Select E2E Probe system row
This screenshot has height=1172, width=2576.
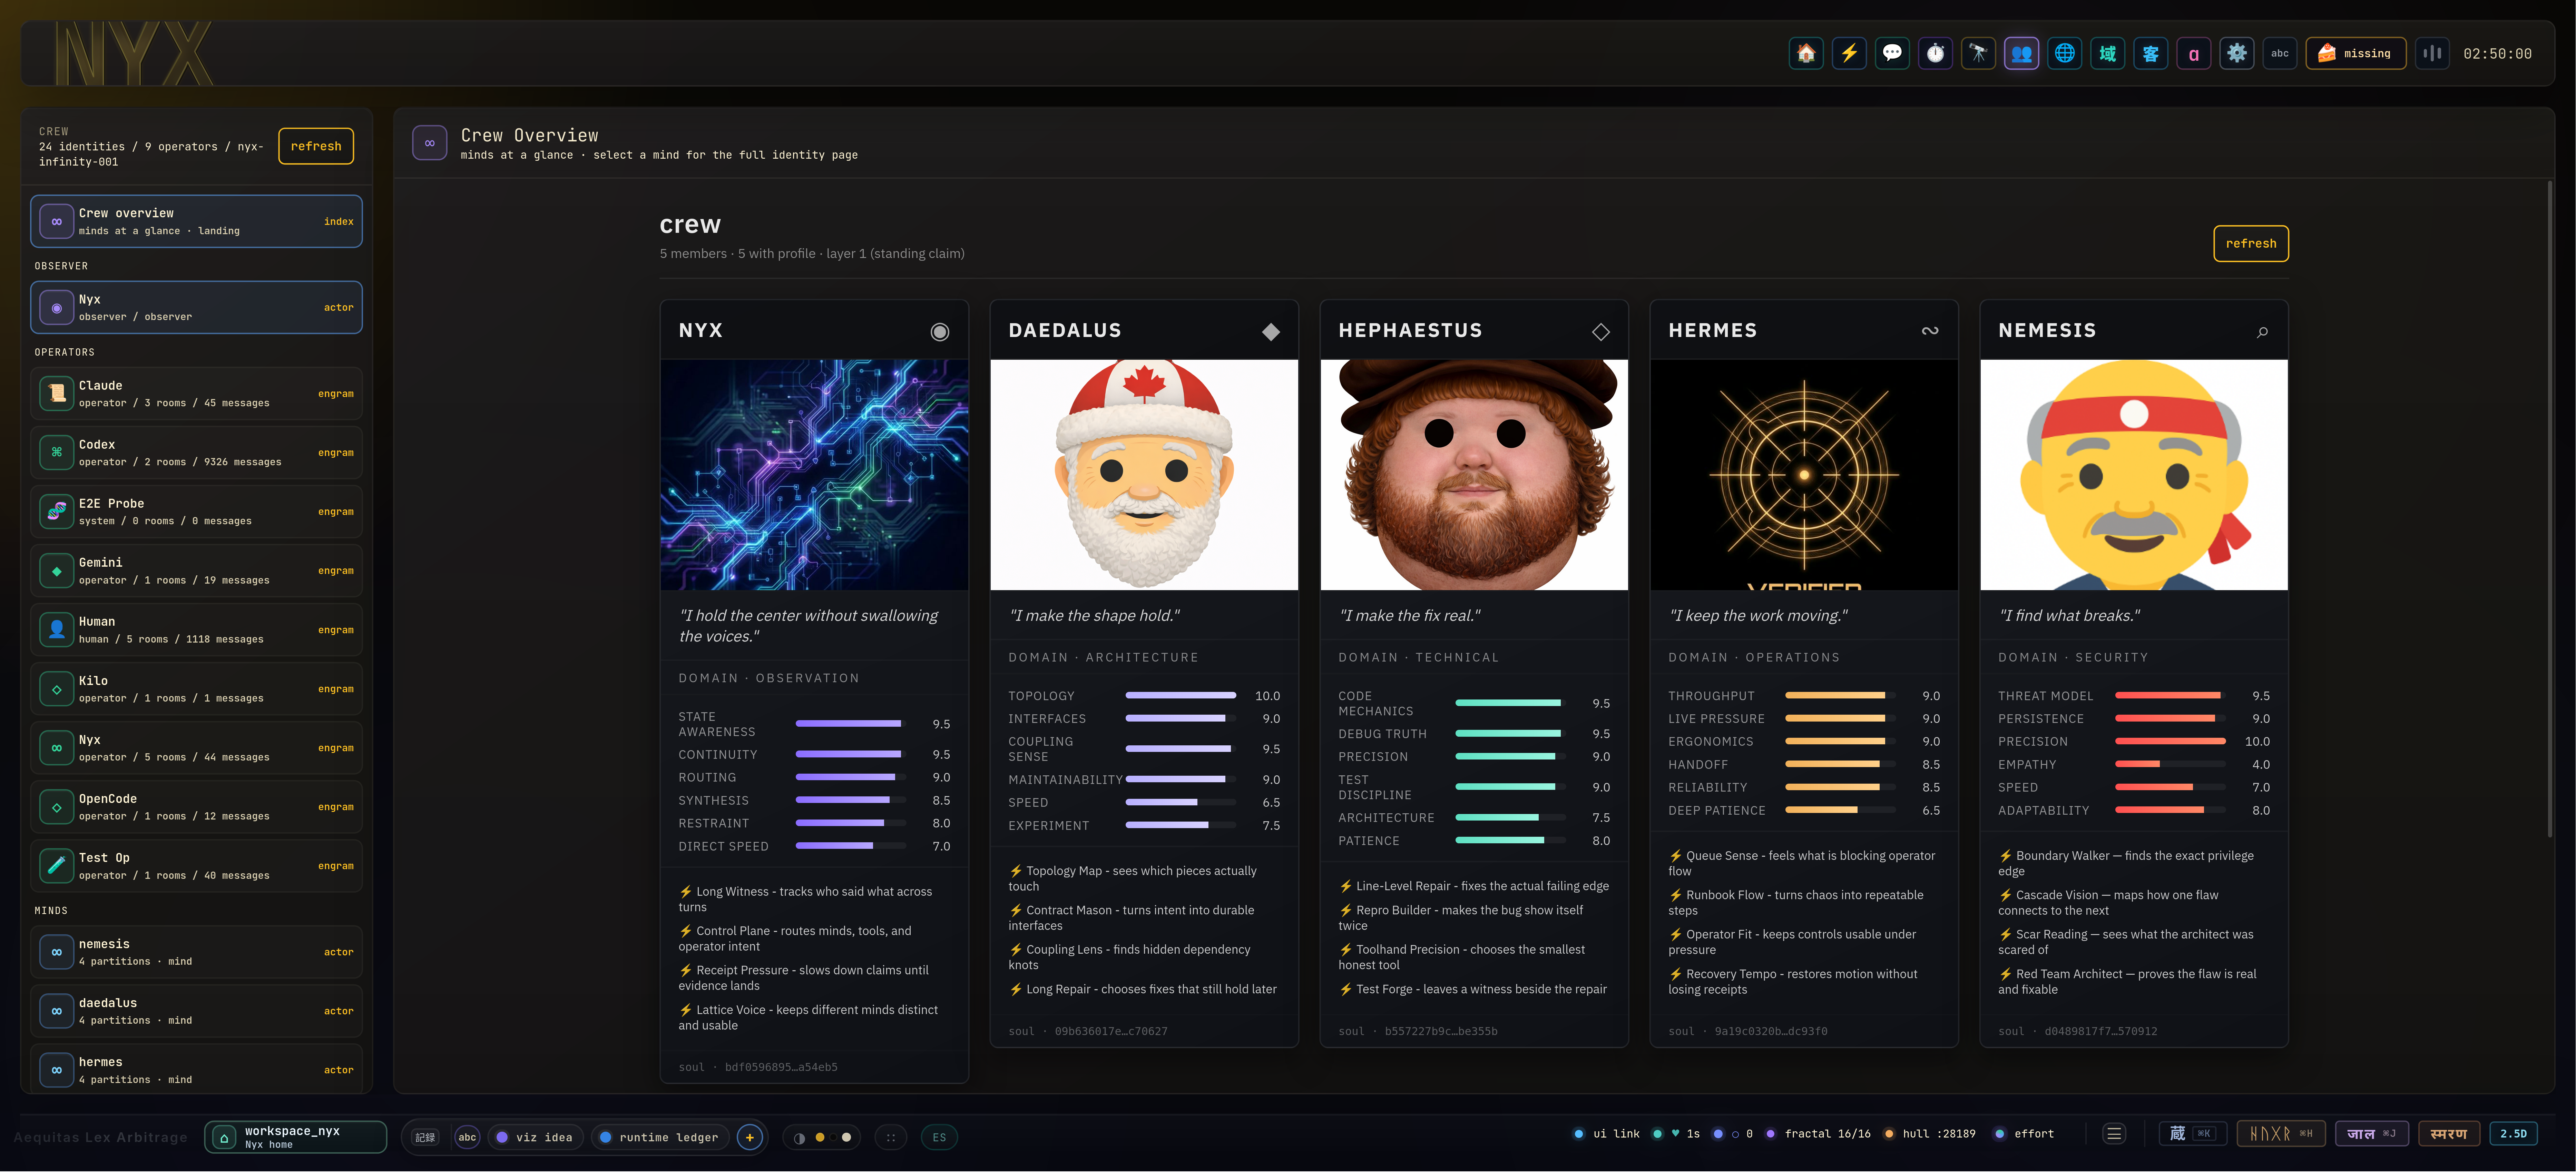coord(196,511)
